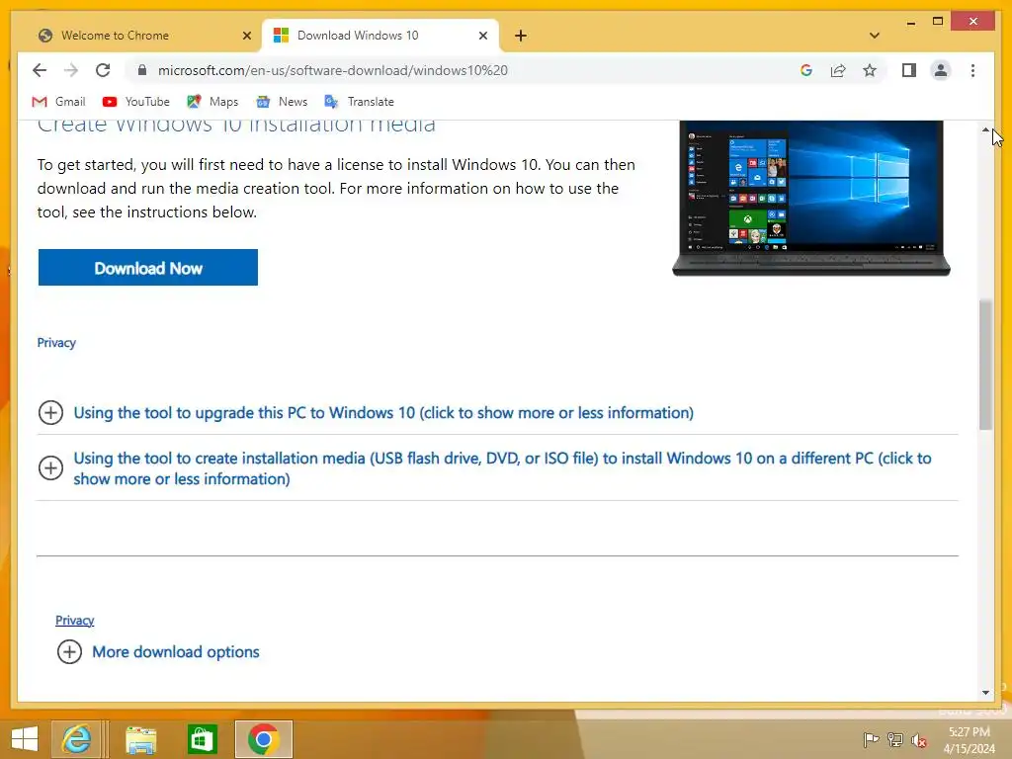The width and height of the screenshot is (1012, 759).
Task: Open the Privacy link below Download Now
Action: pyautogui.click(x=56, y=343)
